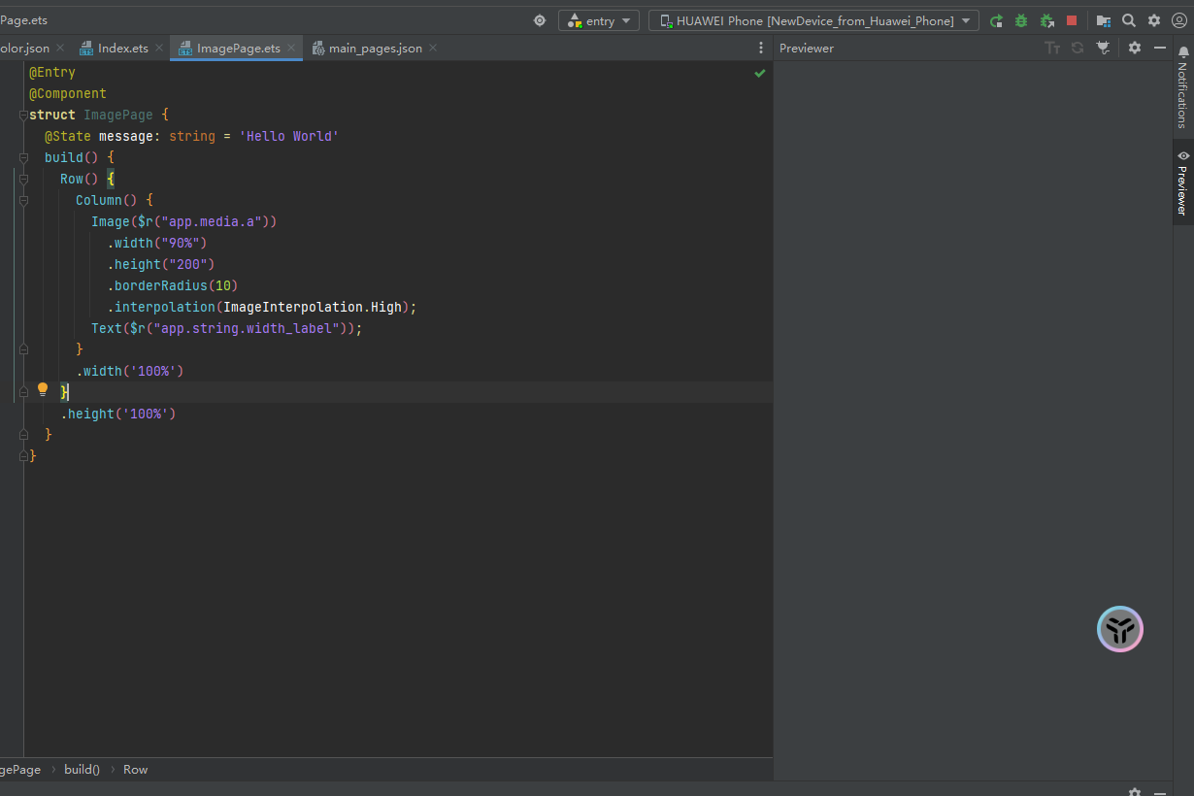Click the locate target crosshair icon

tap(540, 20)
